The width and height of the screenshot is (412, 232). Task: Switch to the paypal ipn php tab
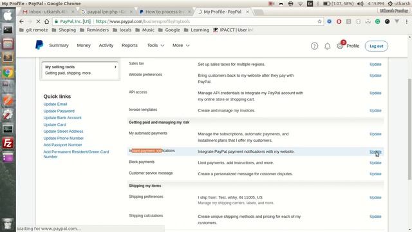pos(108,12)
